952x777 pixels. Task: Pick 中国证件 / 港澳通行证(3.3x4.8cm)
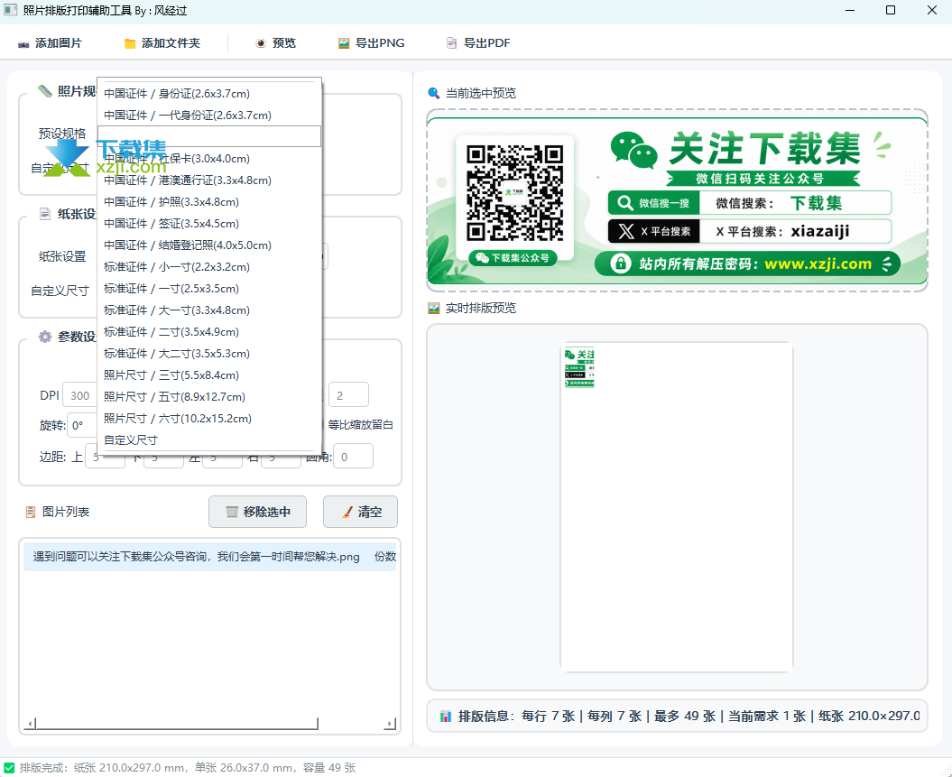point(208,180)
